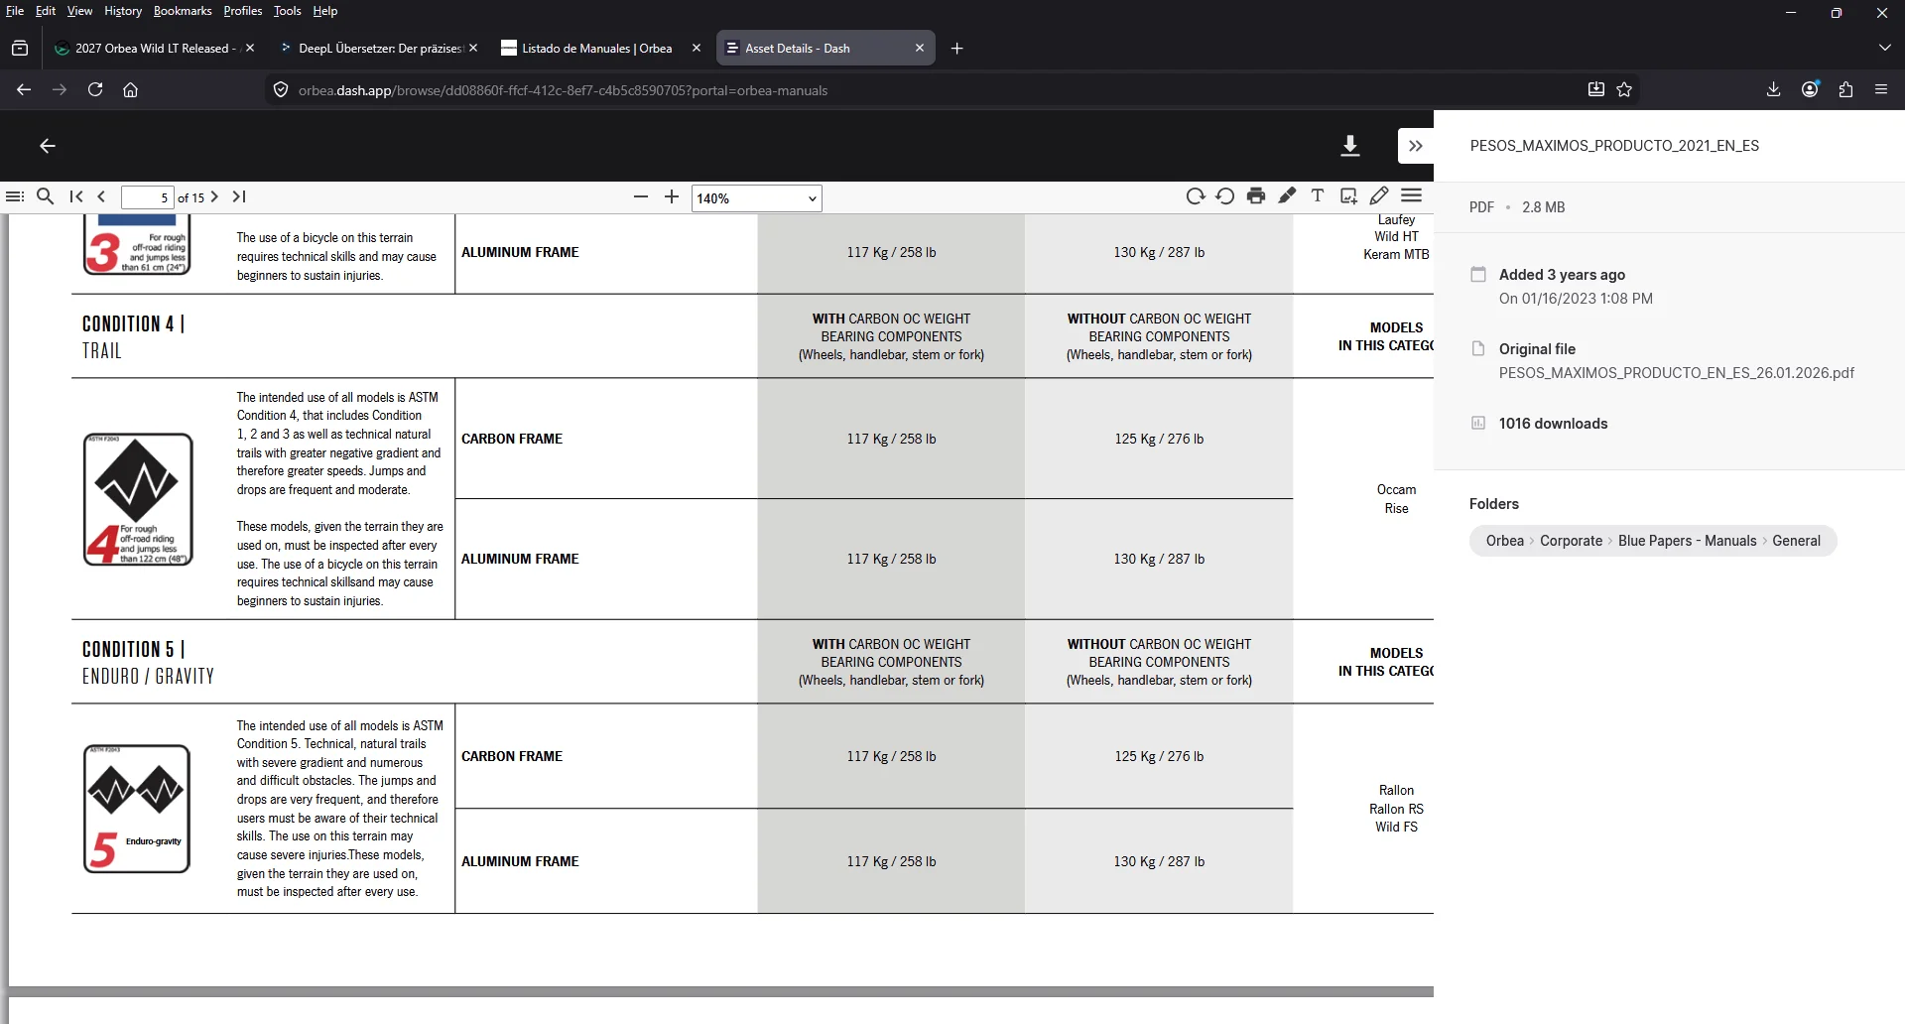Close the Listado de Manuales tab
This screenshot has height=1024, width=1905.
coord(697,48)
